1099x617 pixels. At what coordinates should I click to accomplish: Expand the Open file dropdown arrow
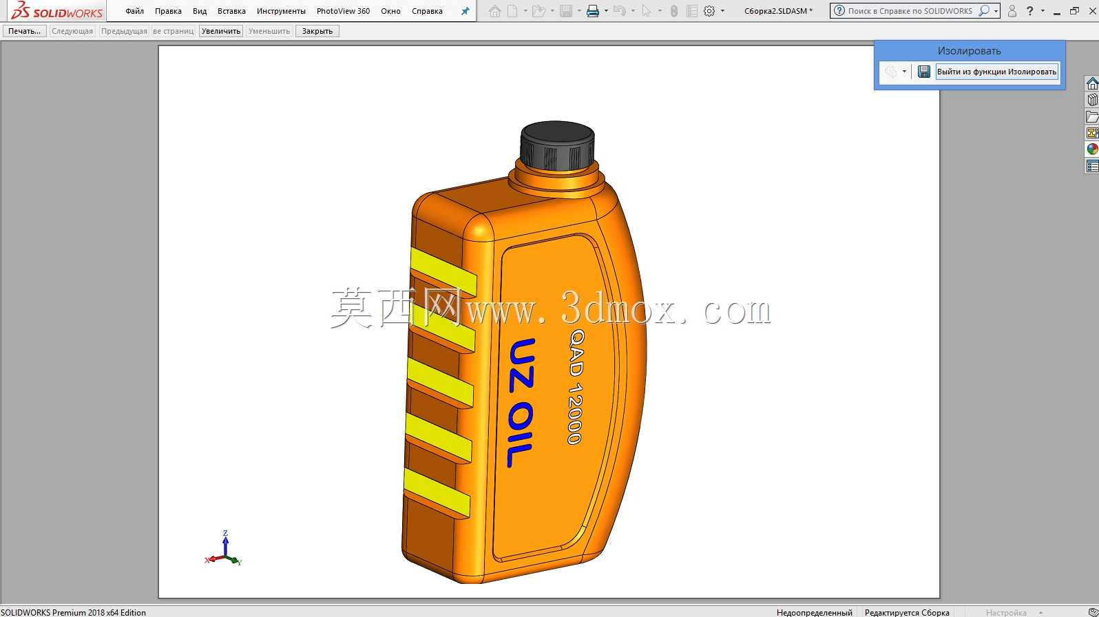552,11
